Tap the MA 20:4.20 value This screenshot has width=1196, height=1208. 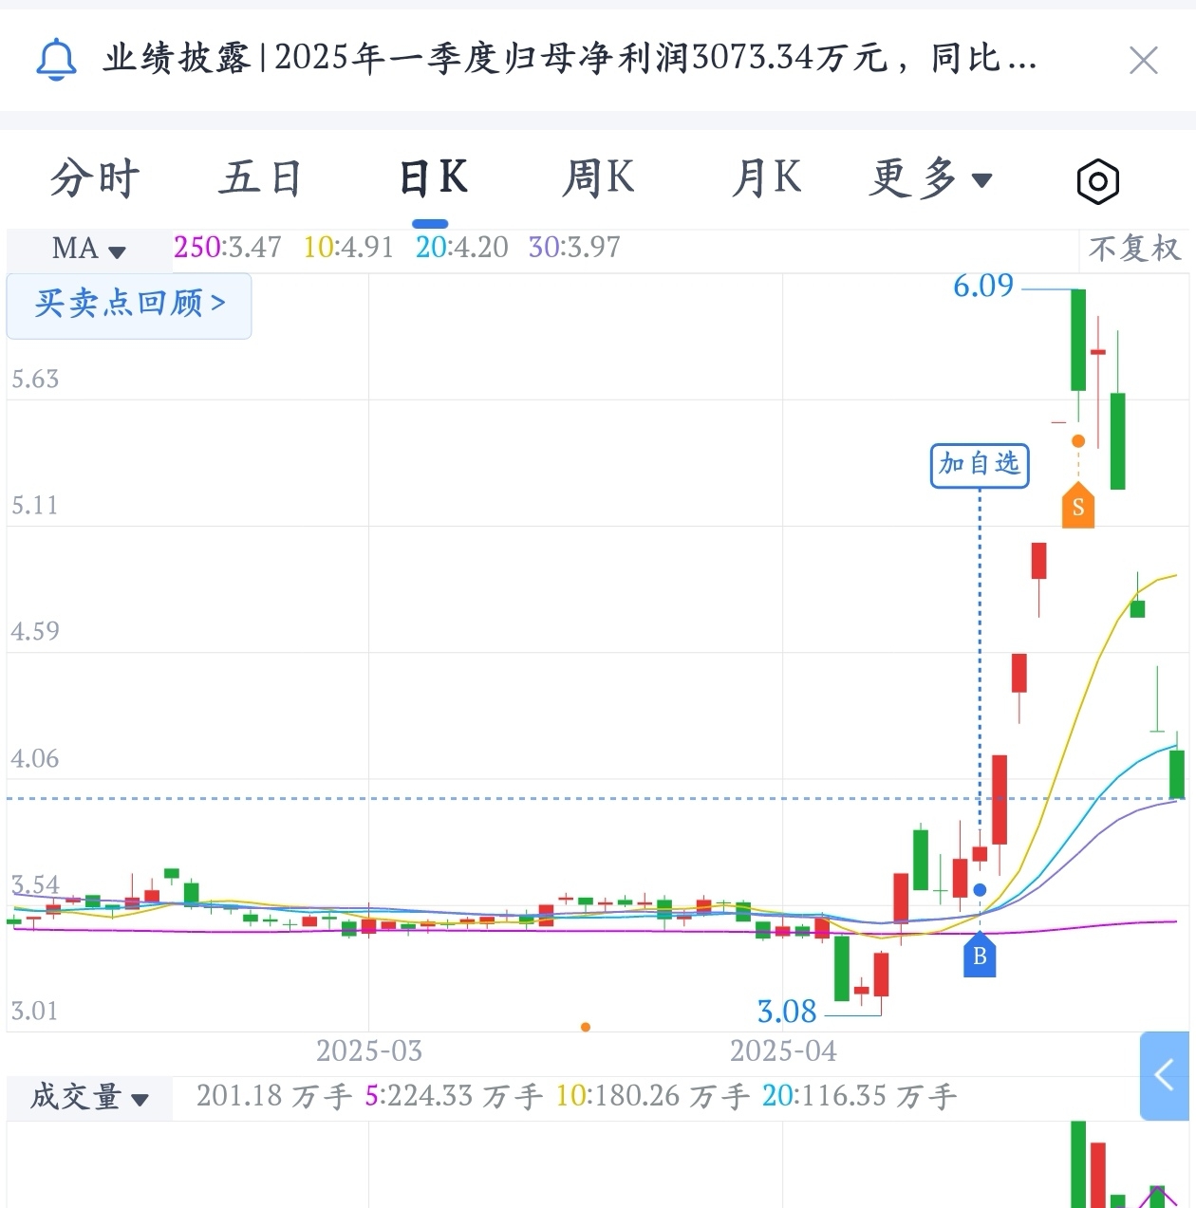tap(461, 248)
